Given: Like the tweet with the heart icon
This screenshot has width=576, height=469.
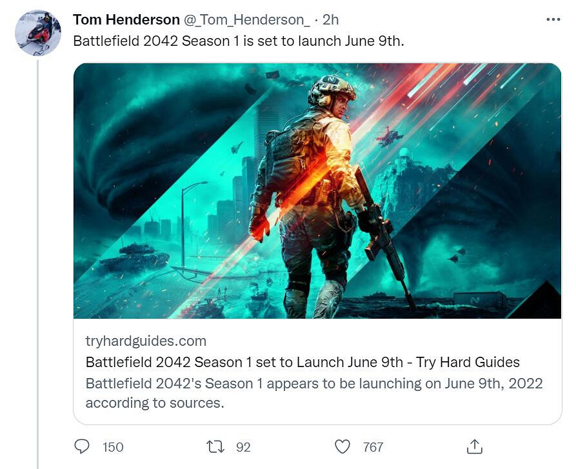Looking at the screenshot, I should tap(343, 446).
